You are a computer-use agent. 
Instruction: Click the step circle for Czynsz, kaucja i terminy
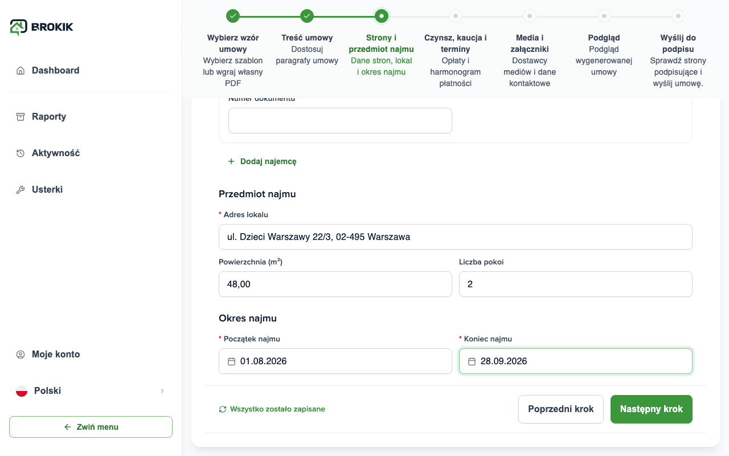click(456, 16)
